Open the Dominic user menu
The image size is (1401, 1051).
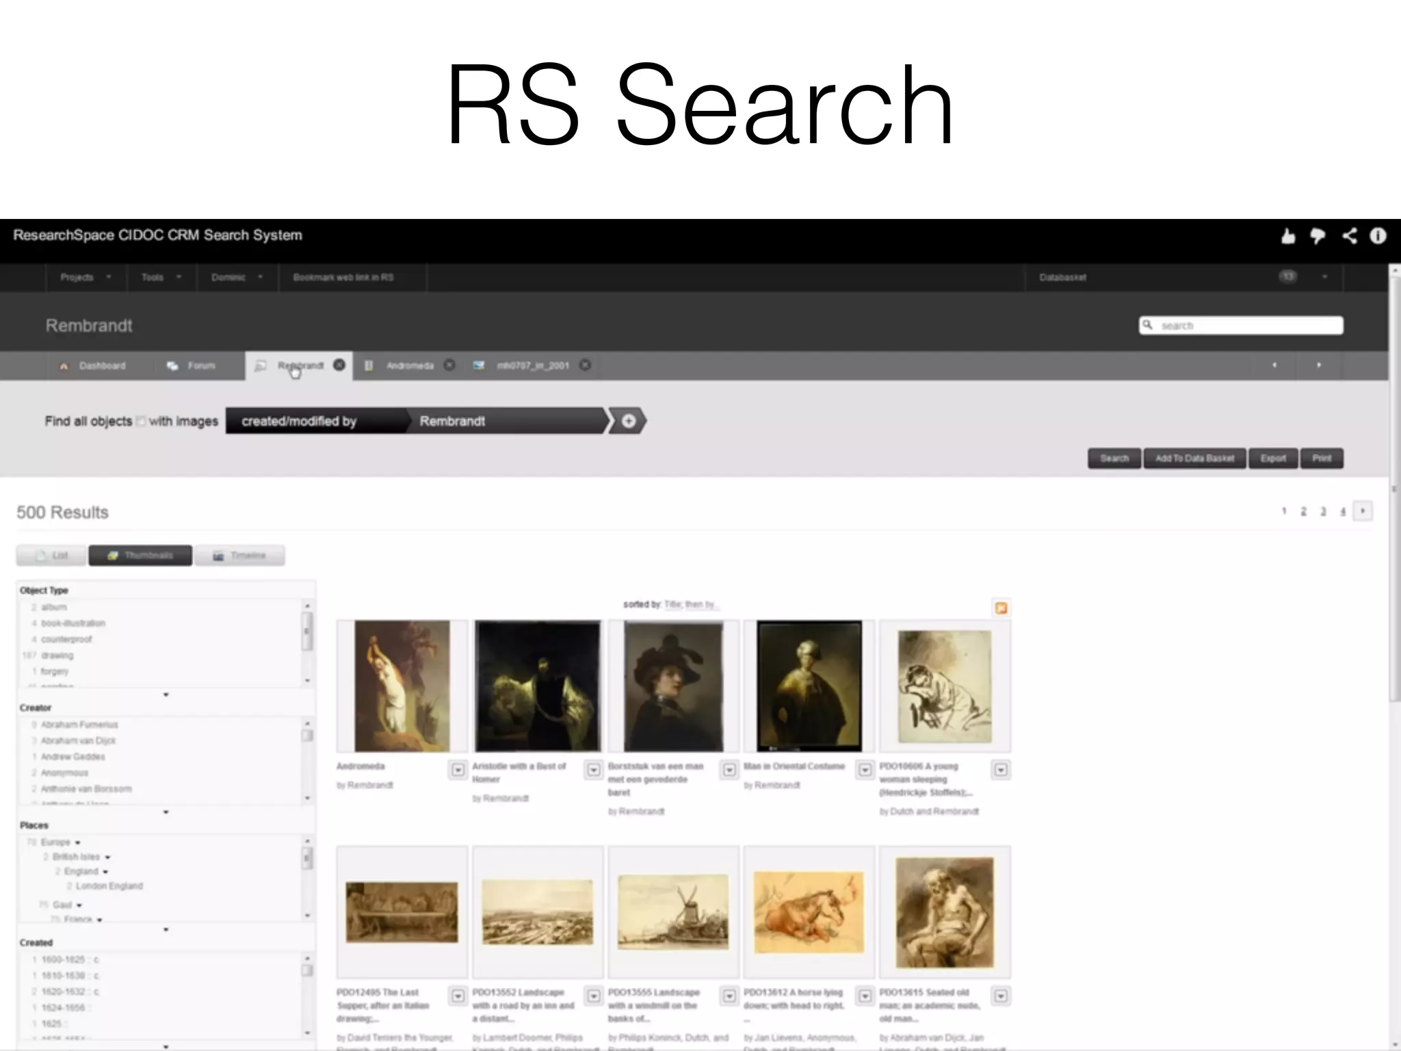point(237,277)
